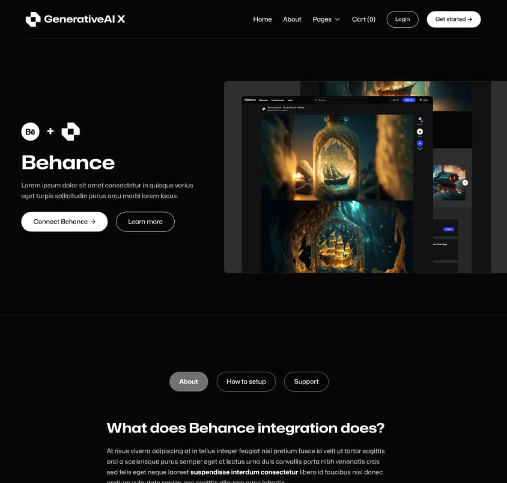507x483 pixels.
Task: Switch to the How to setup tab
Action: 246,381
